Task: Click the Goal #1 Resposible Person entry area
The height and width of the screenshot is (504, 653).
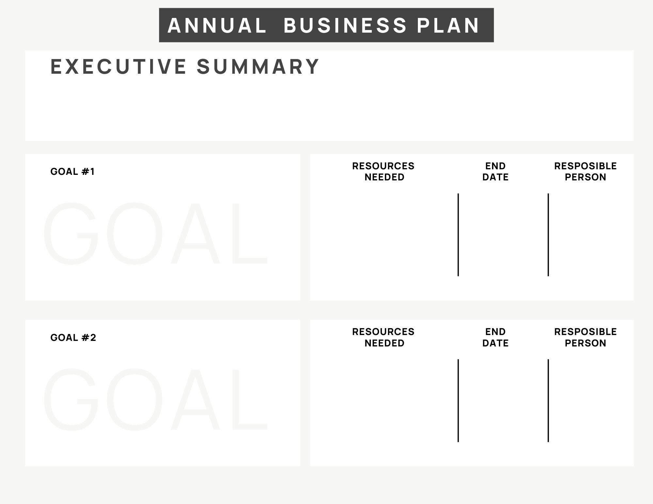Action: 591,235
